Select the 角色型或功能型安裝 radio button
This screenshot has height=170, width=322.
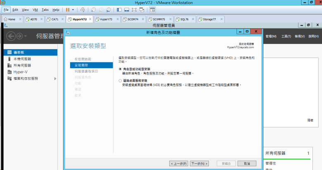click(120, 69)
